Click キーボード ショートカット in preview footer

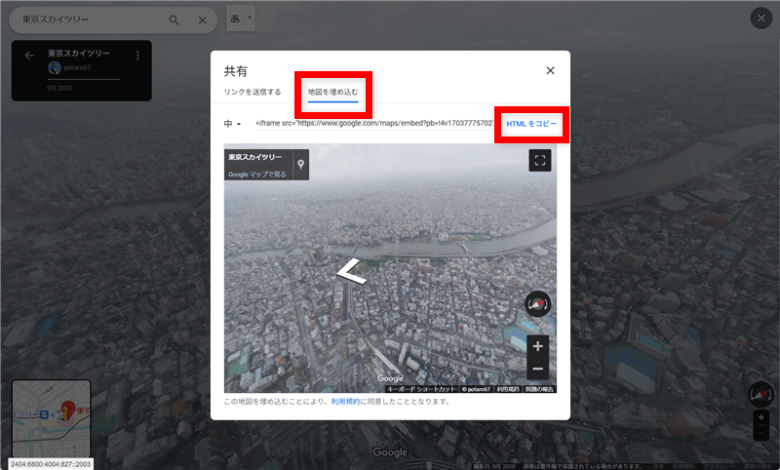tap(421, 389)
